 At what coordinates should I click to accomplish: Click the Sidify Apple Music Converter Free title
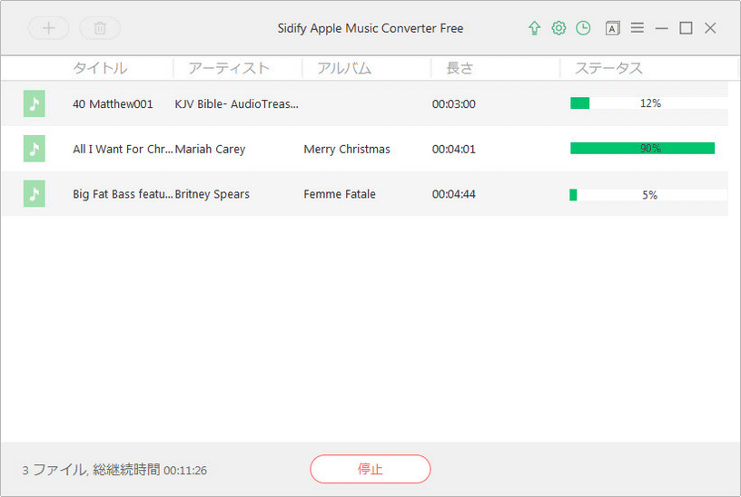tap(370, 28)
